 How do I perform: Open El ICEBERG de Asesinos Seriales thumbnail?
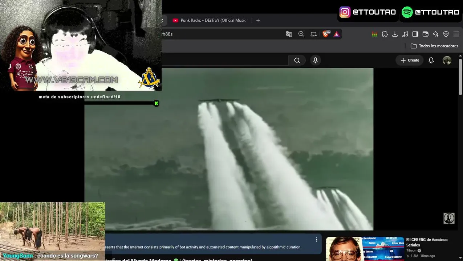tap(365, 249)
